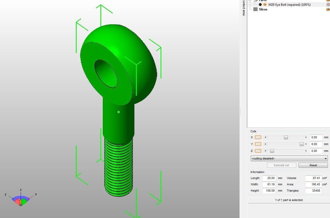Viewport: 330px width, 218px height.
Task: Focus the Z cut value field
Action: point(316,151)
